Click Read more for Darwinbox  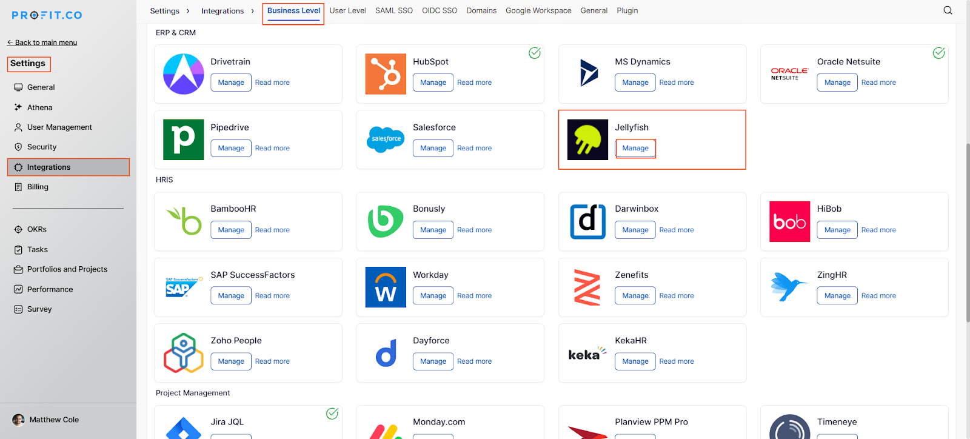[677, 230]
